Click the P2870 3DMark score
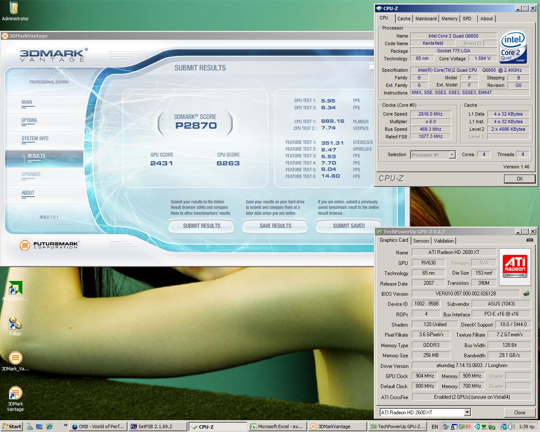This screenshot has width=540, height=432. [x=196, y=125]
